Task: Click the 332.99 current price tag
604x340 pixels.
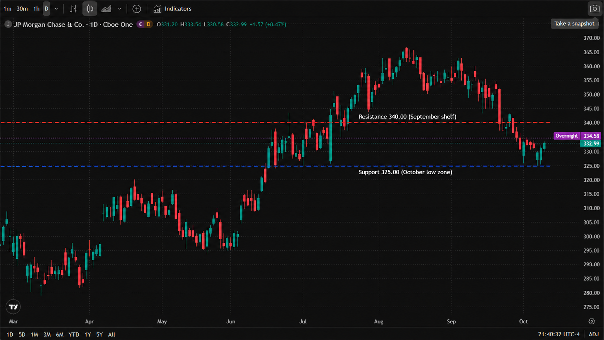Action: coord(591,143)
